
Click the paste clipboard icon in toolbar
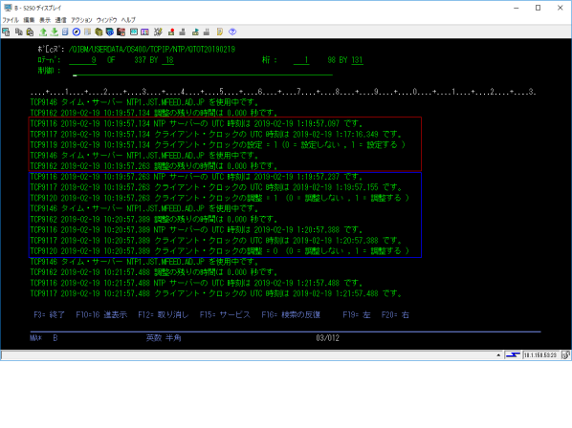pyautogui.click(x=30, y=32)
